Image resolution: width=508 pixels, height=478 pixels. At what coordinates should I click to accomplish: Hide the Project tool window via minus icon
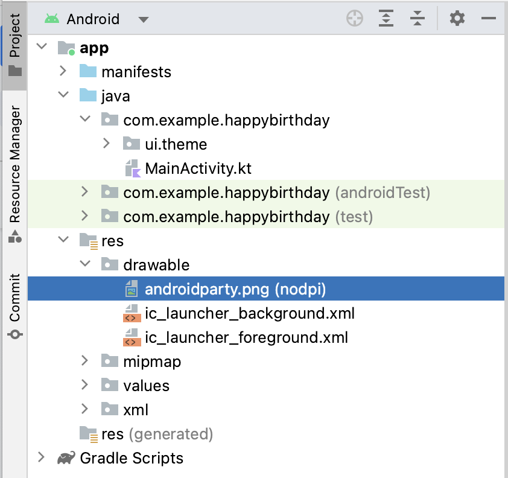coord(489,19)
